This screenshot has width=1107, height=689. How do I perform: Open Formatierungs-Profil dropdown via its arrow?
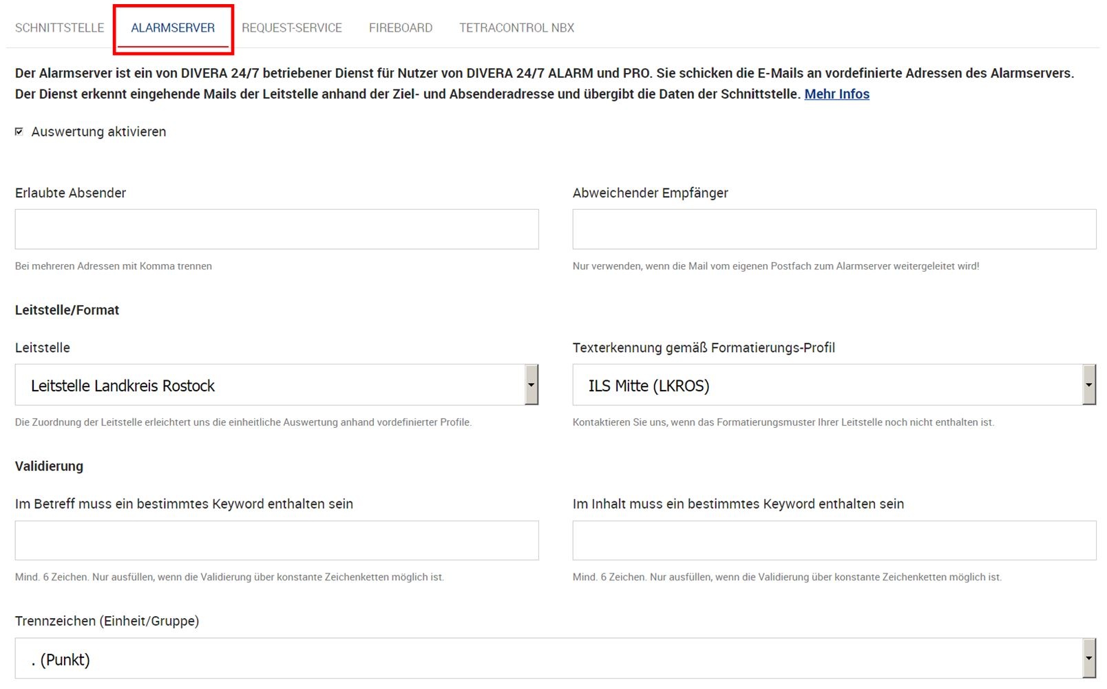(1088, 384)
